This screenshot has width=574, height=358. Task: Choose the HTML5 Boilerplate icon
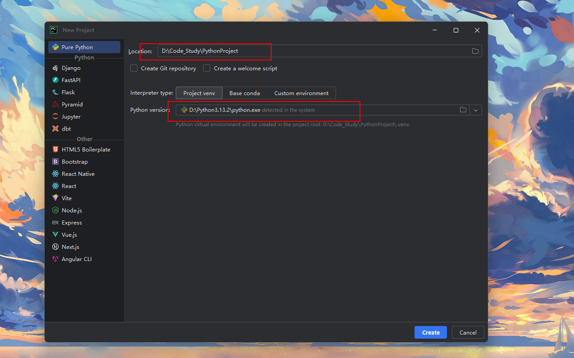pos(55,150)
